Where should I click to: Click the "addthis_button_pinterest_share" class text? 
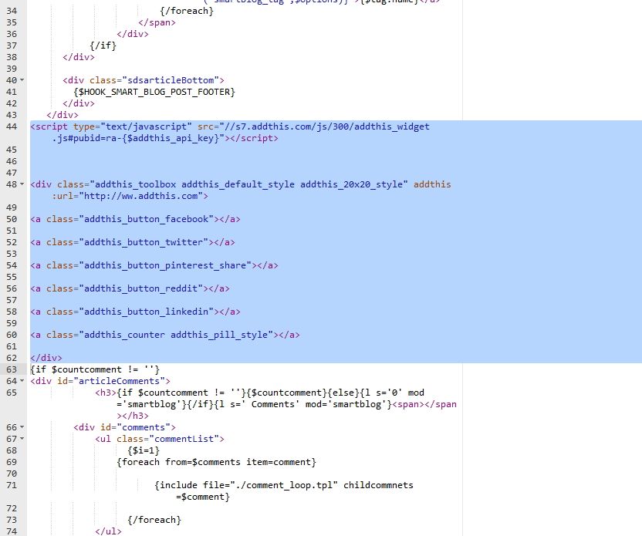(x=165, y=265)
